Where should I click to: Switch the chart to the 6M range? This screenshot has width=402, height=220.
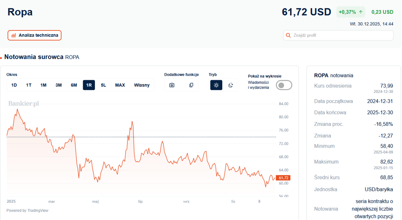[x=74, y=85]
